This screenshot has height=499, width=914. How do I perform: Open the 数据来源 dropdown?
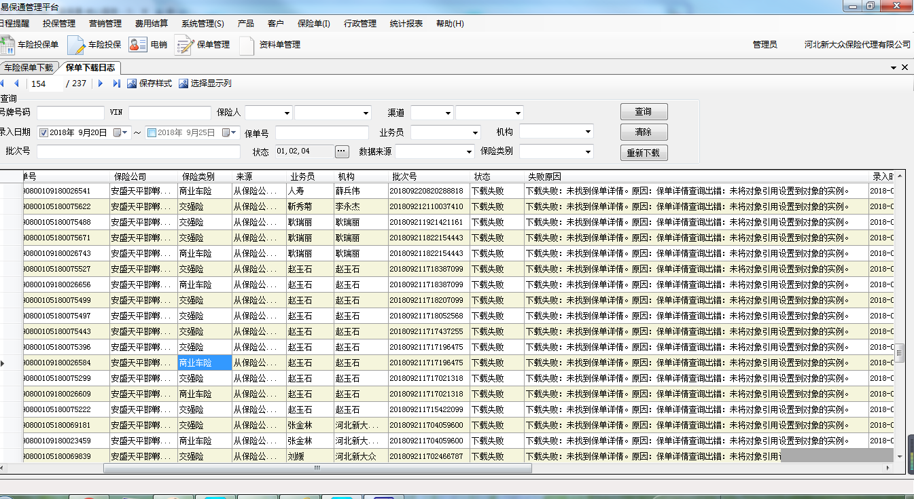pyautogui.click(x=468, y=152)
